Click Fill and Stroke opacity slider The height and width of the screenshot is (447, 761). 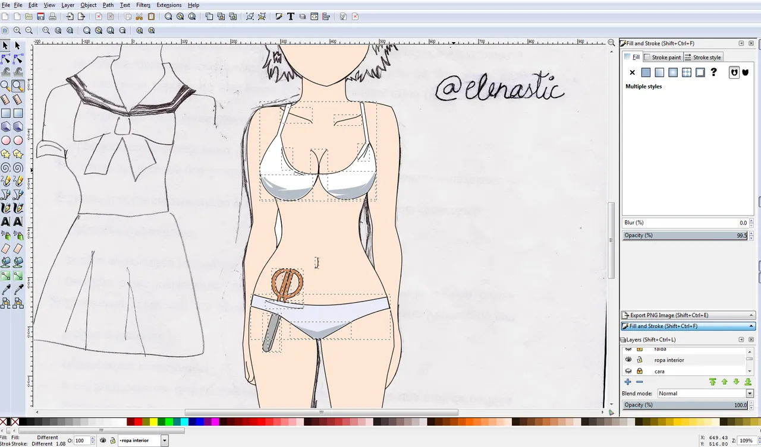[x=685, y=235]
